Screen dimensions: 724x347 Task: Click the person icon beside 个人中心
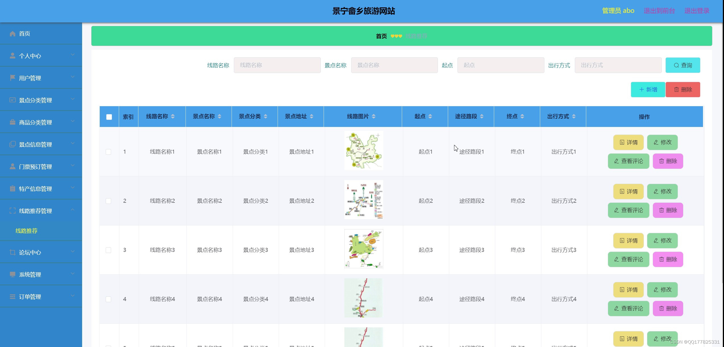[13, 56]
